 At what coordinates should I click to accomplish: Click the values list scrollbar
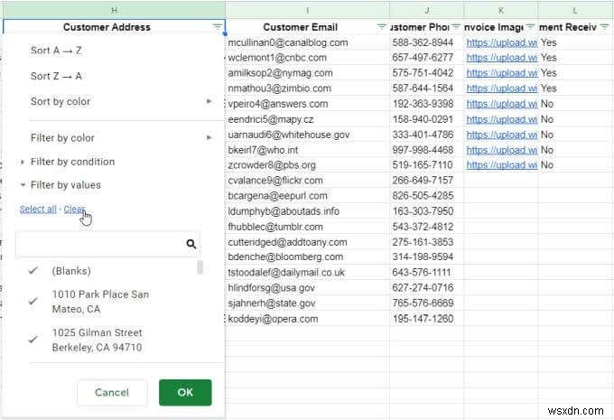(x=200, y=267)
